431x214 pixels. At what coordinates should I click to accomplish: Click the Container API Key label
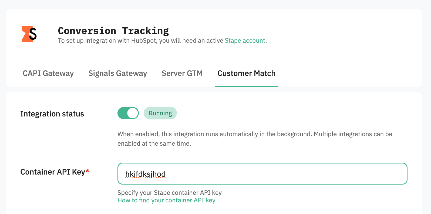click(53, 172)
